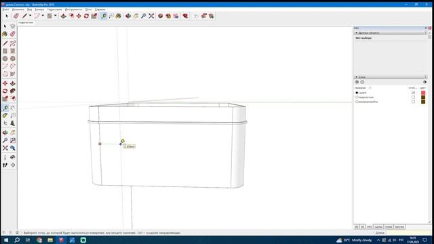
Task: Choose the Move tool in top toolbar
Action: (x=79, y=16)
